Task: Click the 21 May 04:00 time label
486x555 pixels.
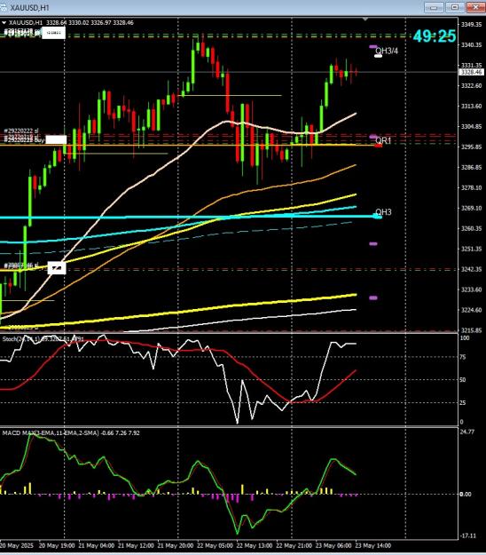Action: (x=96, y=545)
